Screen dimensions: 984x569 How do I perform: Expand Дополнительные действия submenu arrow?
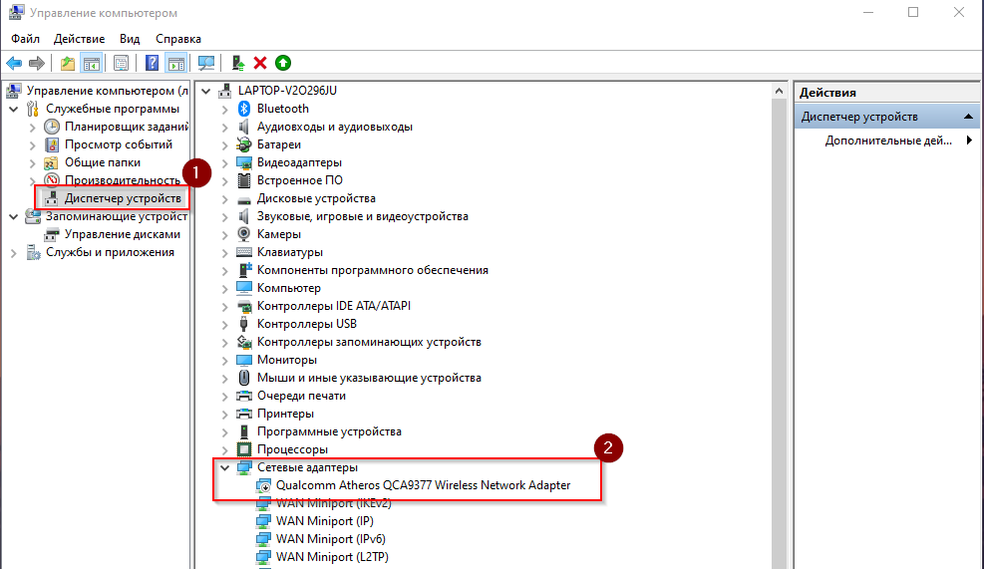(969, 140)
